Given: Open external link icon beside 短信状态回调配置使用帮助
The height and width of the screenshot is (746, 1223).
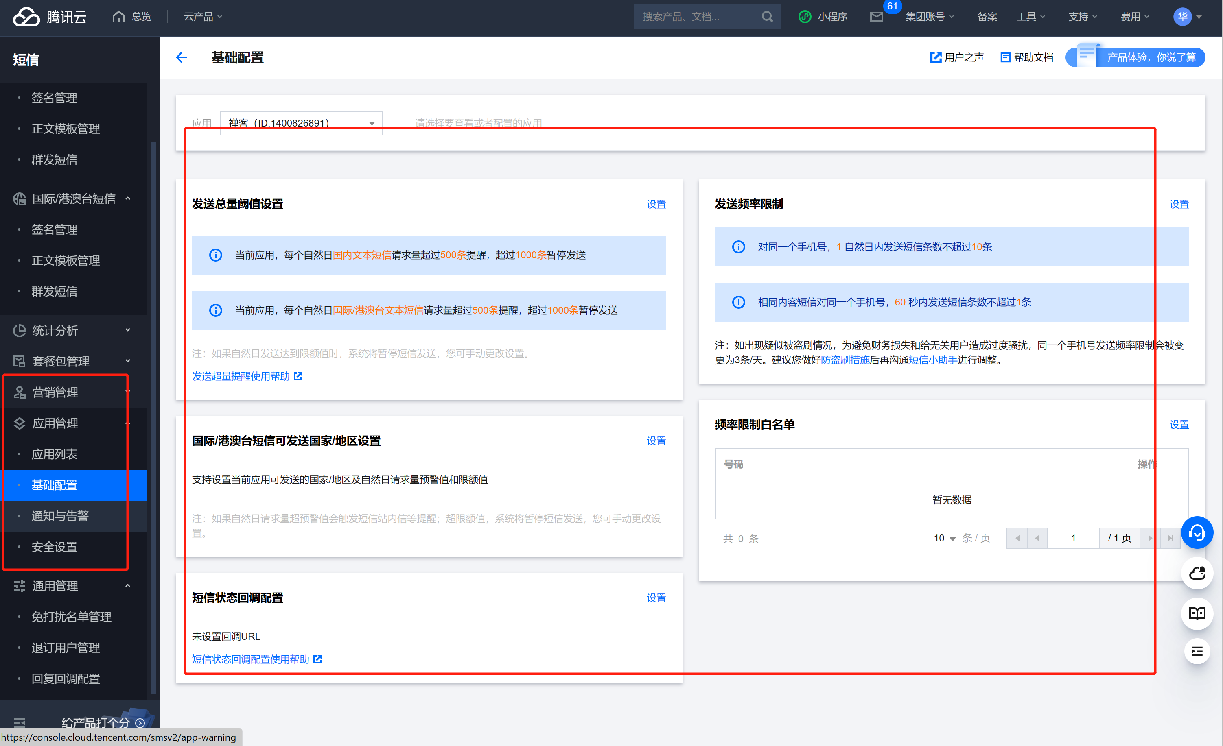Looking at the screenshot, I should coord(318,659).
